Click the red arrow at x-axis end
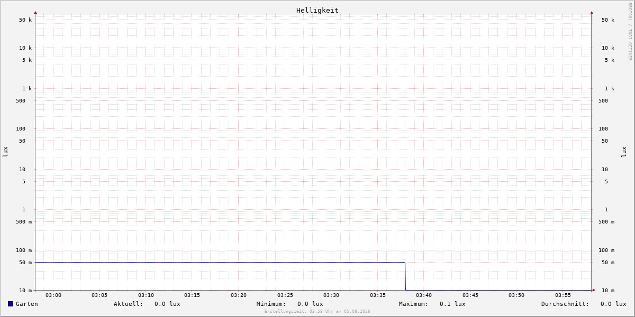The image size is (635, 317). coord(594,290)
